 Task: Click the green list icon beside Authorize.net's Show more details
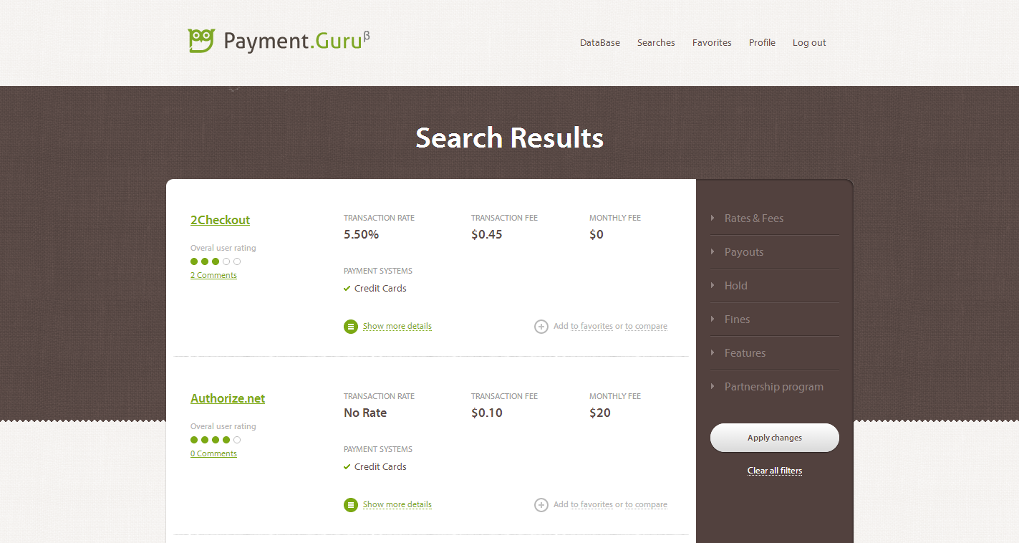(x=351, y=505)
